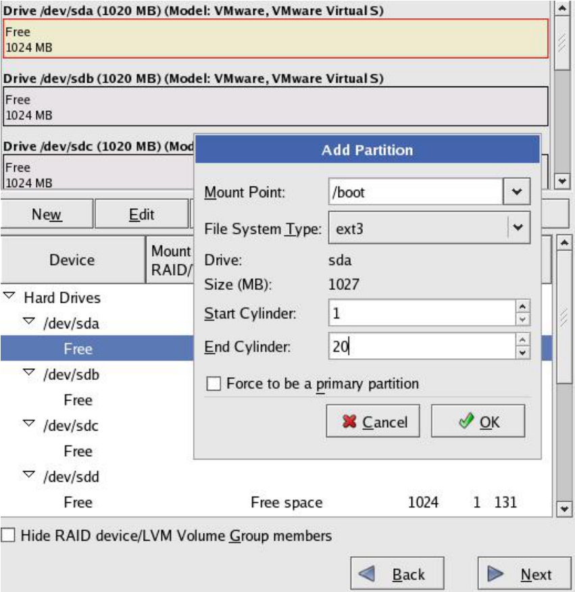
Task: Collapse the /dev/sdd tree node
Action: [29, 474]
